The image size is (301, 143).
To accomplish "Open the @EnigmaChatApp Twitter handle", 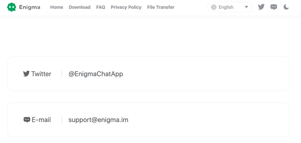I will click(96, 74).
